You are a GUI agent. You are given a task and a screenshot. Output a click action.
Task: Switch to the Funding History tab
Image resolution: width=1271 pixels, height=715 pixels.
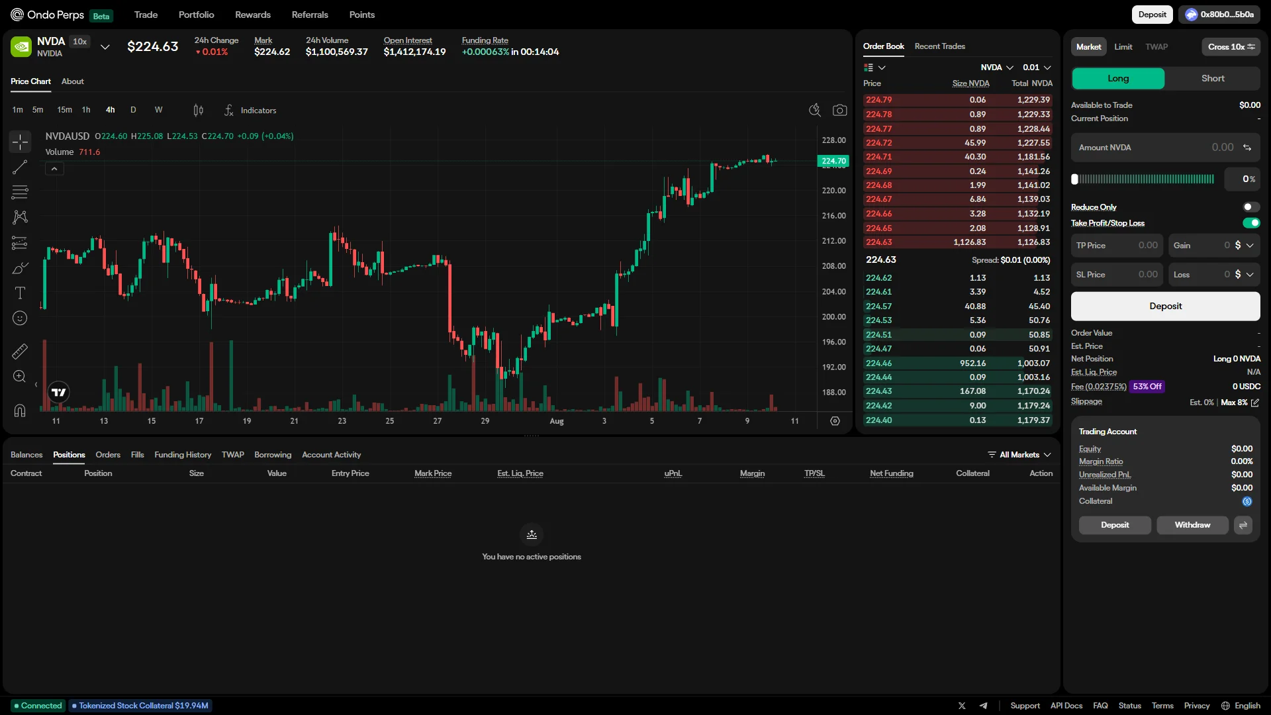pyautogui.click(x=183, y=455)
